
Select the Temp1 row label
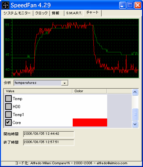pyautogui.click(x=18, y=115)
